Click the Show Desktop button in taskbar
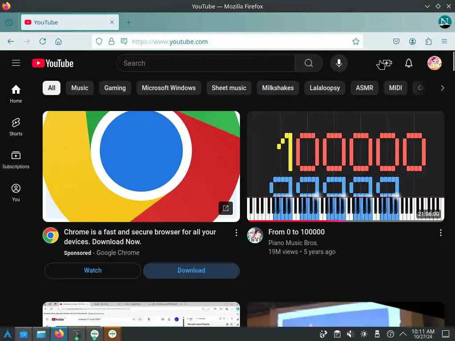 click(x=446, y=334)
